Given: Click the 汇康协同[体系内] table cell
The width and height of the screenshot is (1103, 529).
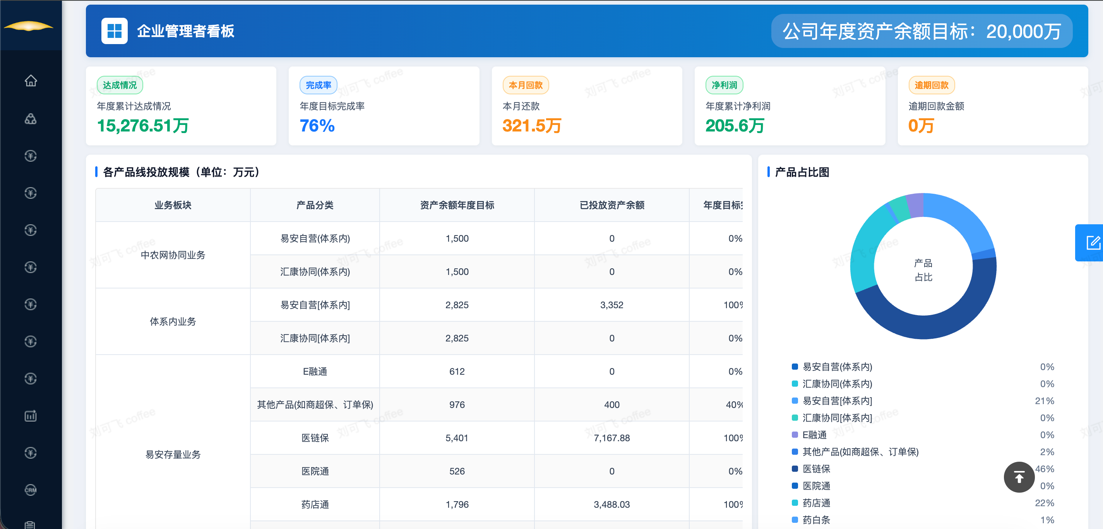Looking at the screenshot, I should click(315, 338).
